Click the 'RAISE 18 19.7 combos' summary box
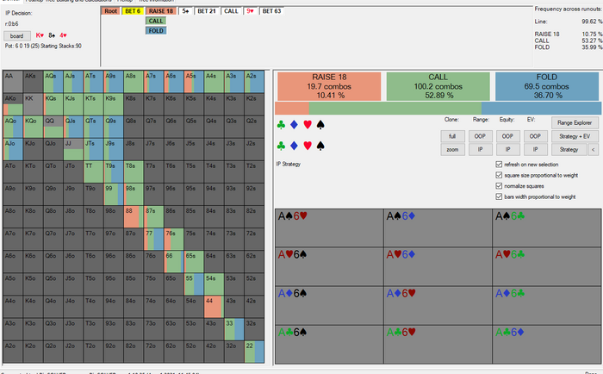 click(x=329, y=86)
